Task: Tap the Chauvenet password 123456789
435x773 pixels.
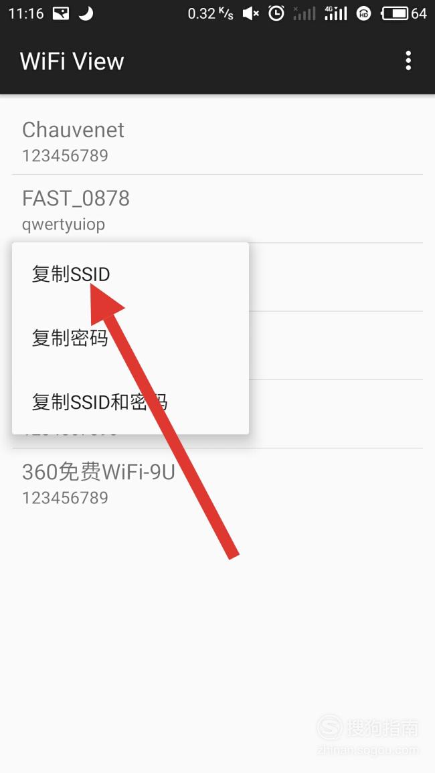Action: [x=65, y=156]
